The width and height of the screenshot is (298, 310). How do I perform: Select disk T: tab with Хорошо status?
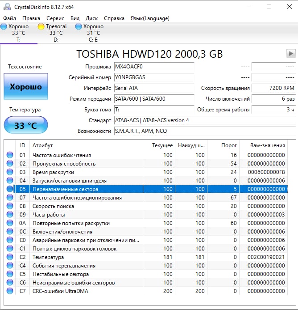coord(19,33)
